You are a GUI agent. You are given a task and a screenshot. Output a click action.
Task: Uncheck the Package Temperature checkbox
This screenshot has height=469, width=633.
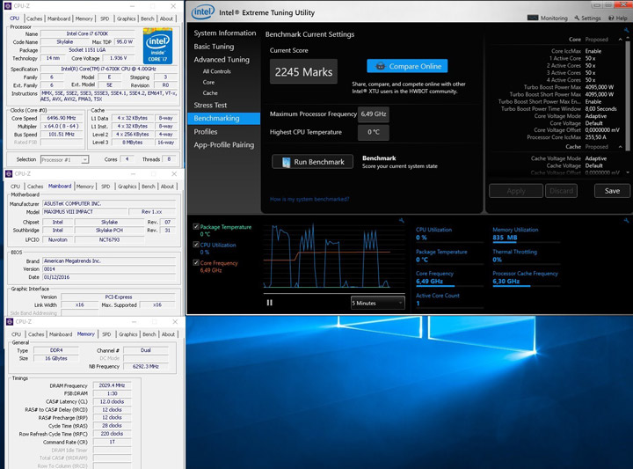pos(195,227)
